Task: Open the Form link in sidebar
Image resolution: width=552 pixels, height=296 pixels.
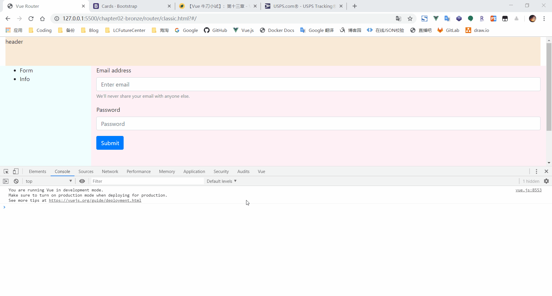Action: tap(26, 70)
